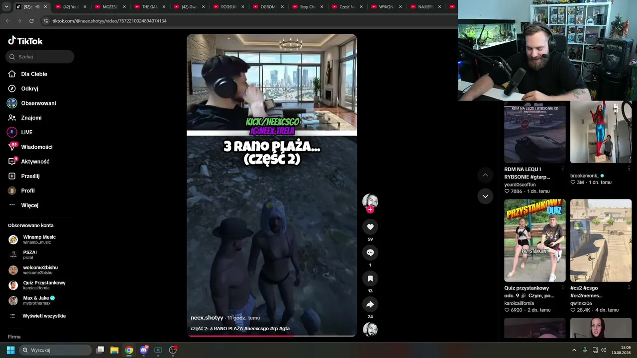Open the Max & Jake followed account
This screenshot has width=637, height=358.
(x=32, y=300)
